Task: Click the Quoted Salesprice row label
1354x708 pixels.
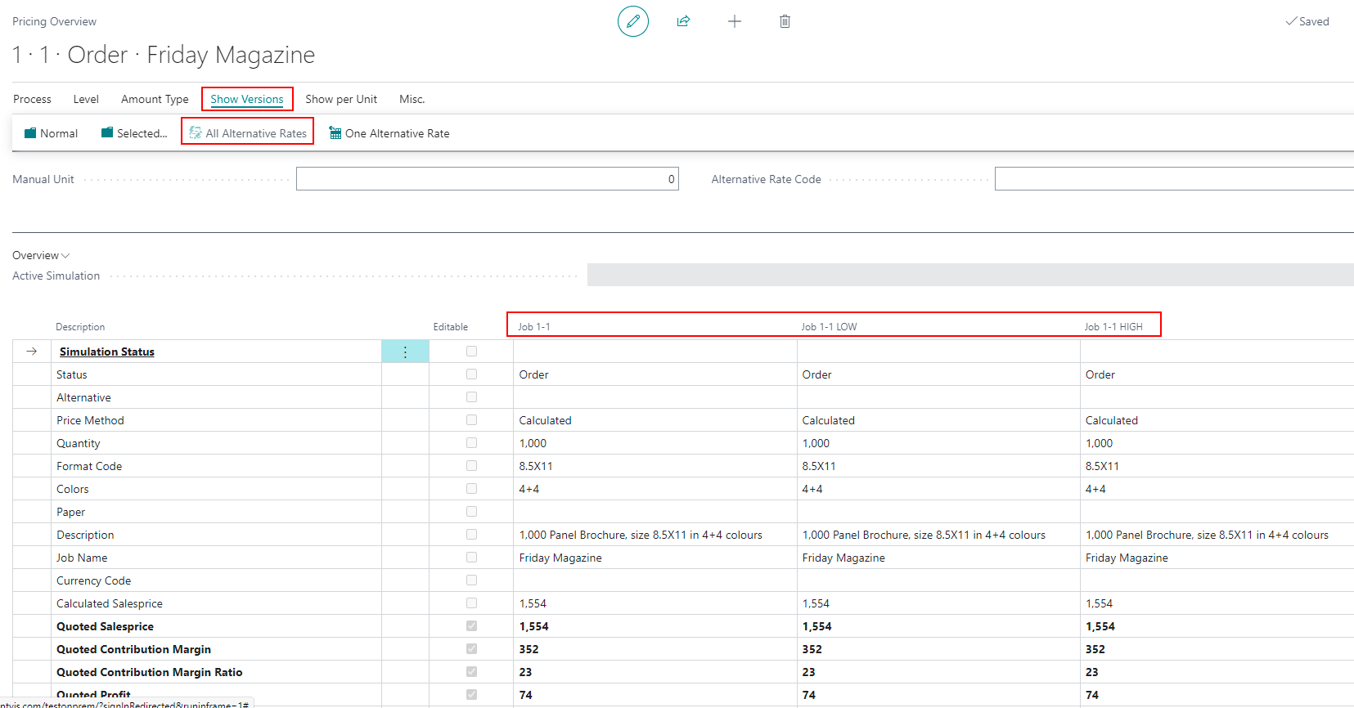Action: pyautogui.click(x=105, y=626)
